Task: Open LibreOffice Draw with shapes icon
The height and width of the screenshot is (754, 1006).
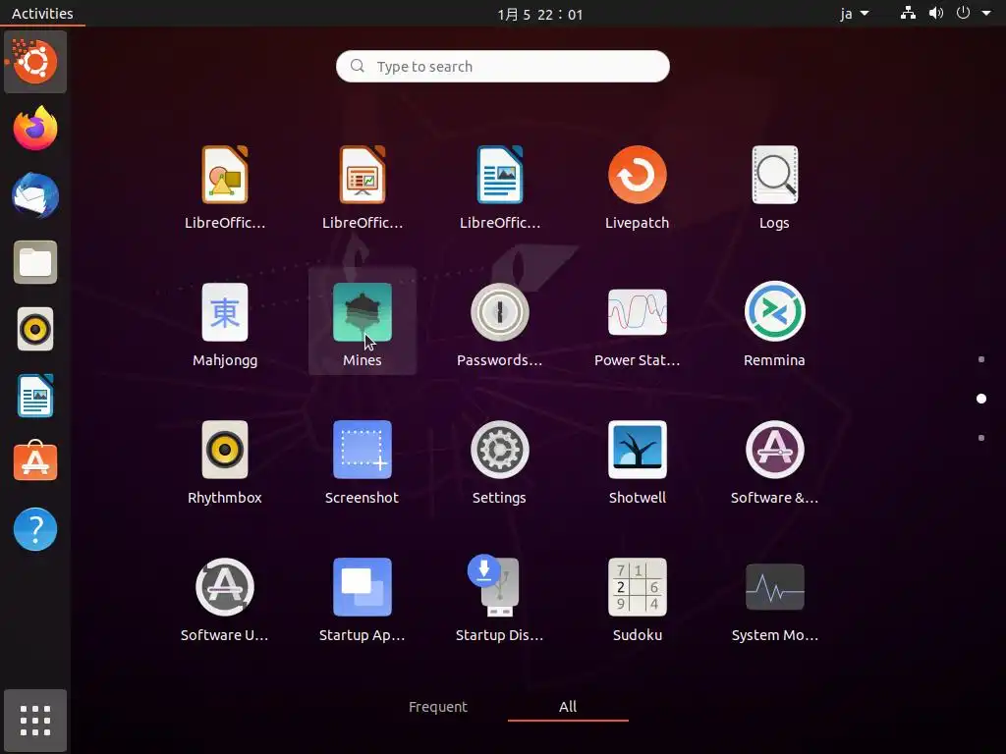Action: pos(225,175)
